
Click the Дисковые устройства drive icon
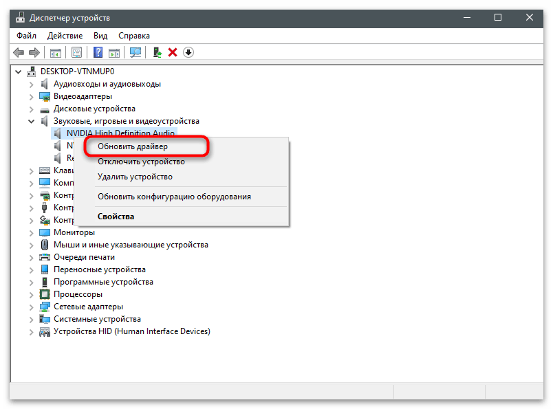tap(45, 110)
